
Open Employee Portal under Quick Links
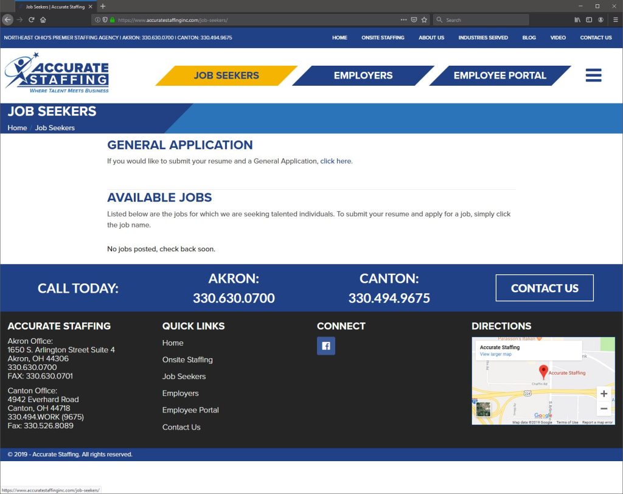(190, 410)
